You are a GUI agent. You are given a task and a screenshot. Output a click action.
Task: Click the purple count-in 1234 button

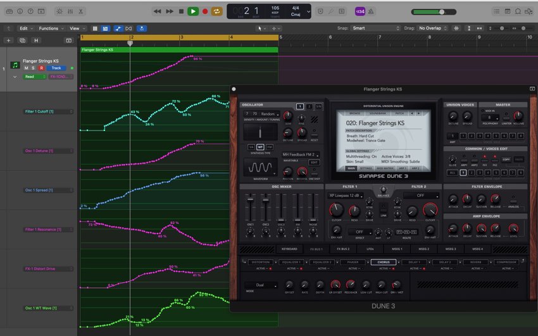[360, 11]
